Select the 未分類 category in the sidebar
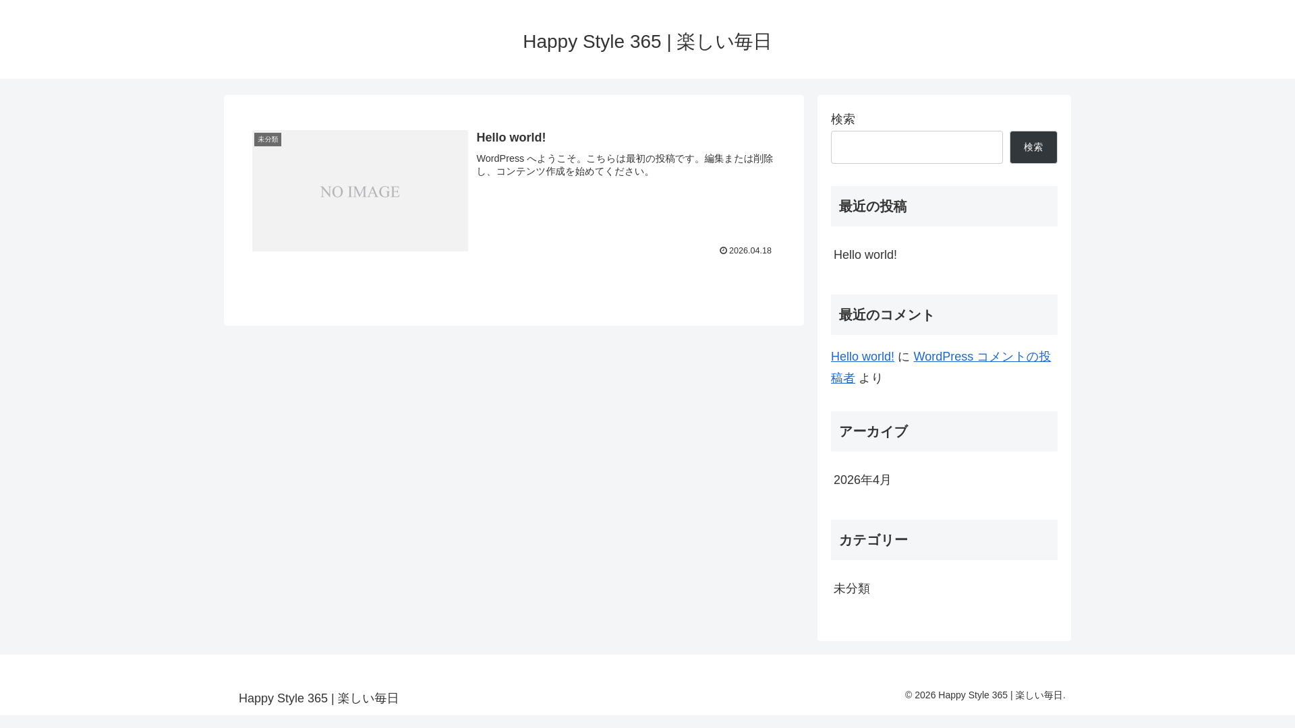 pyautogui.click(x=851, y=588)
